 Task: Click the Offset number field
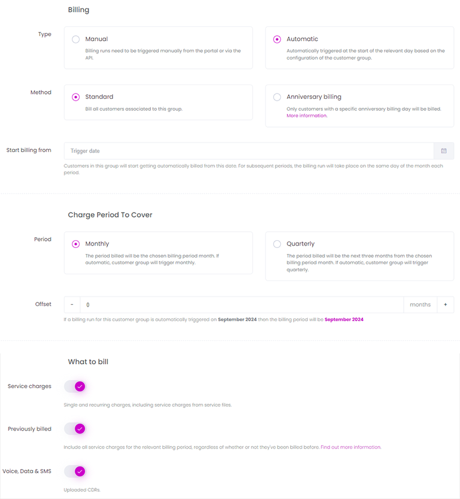[242, 304]
